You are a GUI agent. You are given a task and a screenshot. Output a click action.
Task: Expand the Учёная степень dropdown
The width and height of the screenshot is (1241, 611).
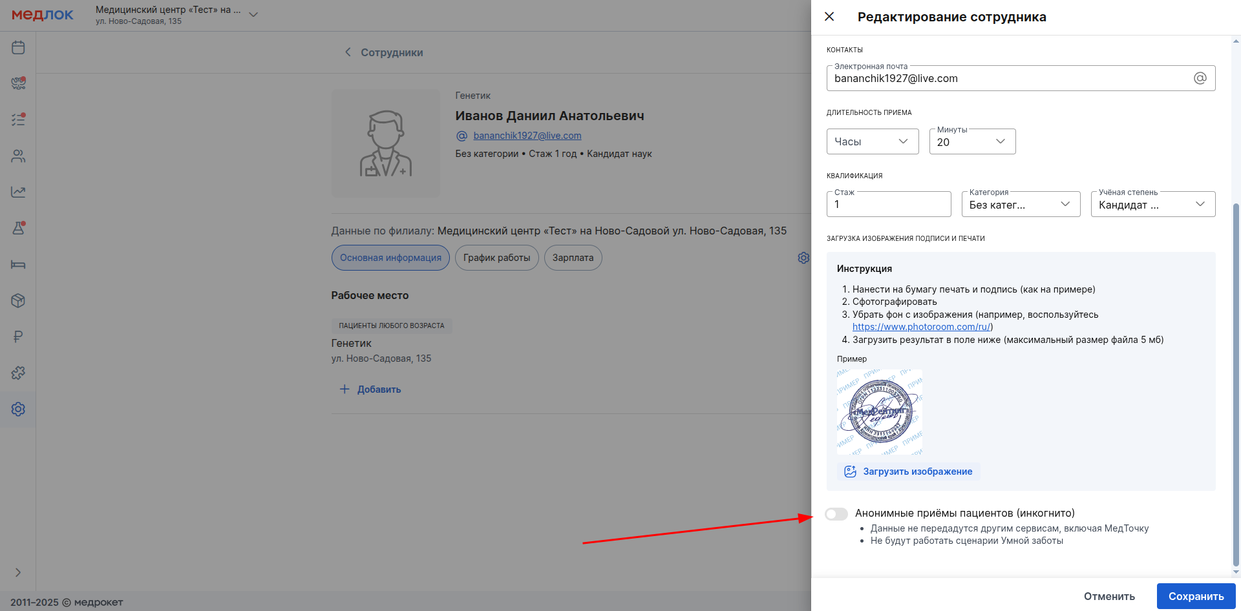[1152, 204]
